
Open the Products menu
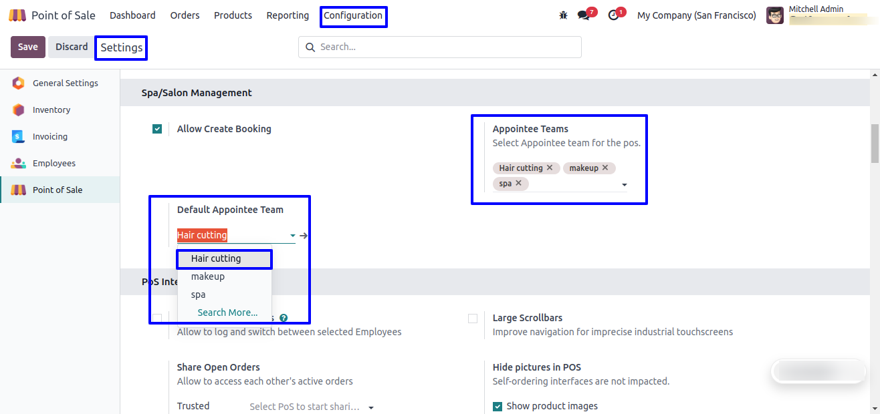233,15
